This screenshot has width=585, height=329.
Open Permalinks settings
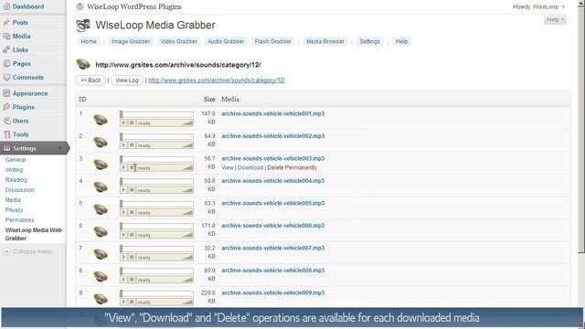[19, 220]
